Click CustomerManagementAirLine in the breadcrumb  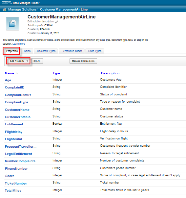64,10
